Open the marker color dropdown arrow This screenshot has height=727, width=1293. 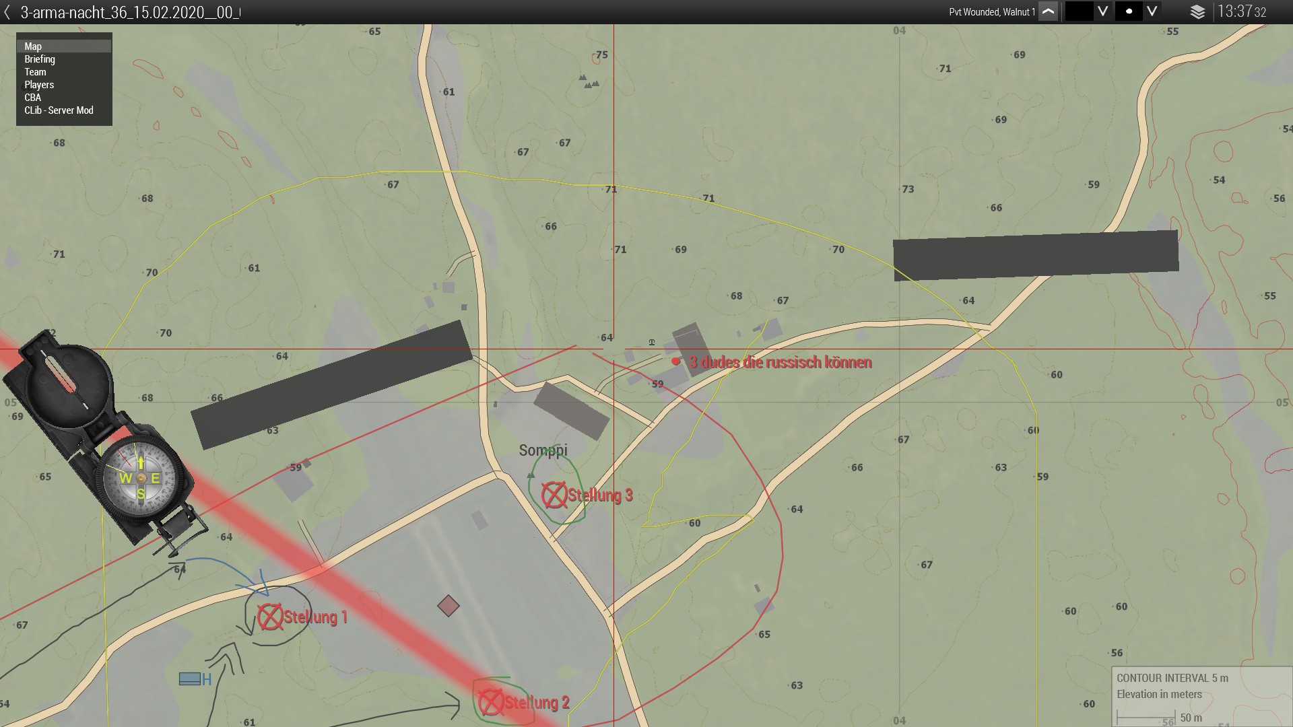click(1102, 12)
